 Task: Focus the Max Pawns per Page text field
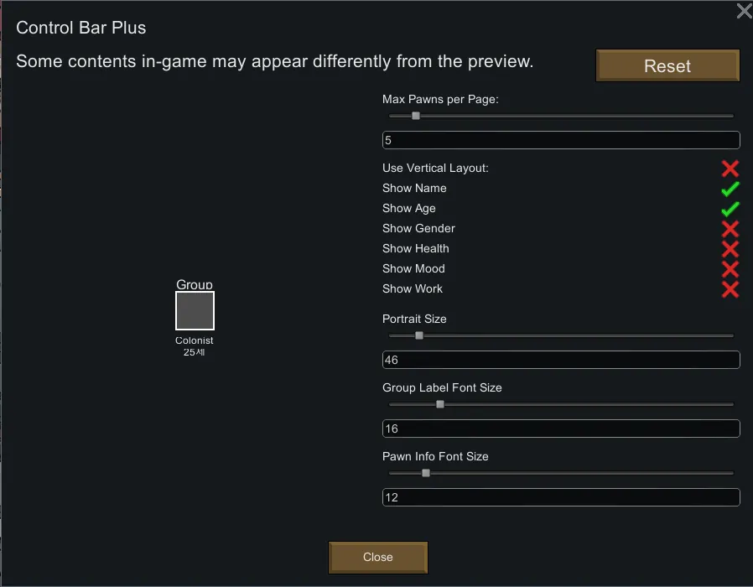point(561,140)
